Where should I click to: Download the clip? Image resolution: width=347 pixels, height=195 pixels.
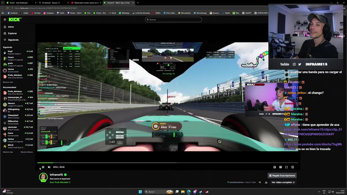pos(266,182)
